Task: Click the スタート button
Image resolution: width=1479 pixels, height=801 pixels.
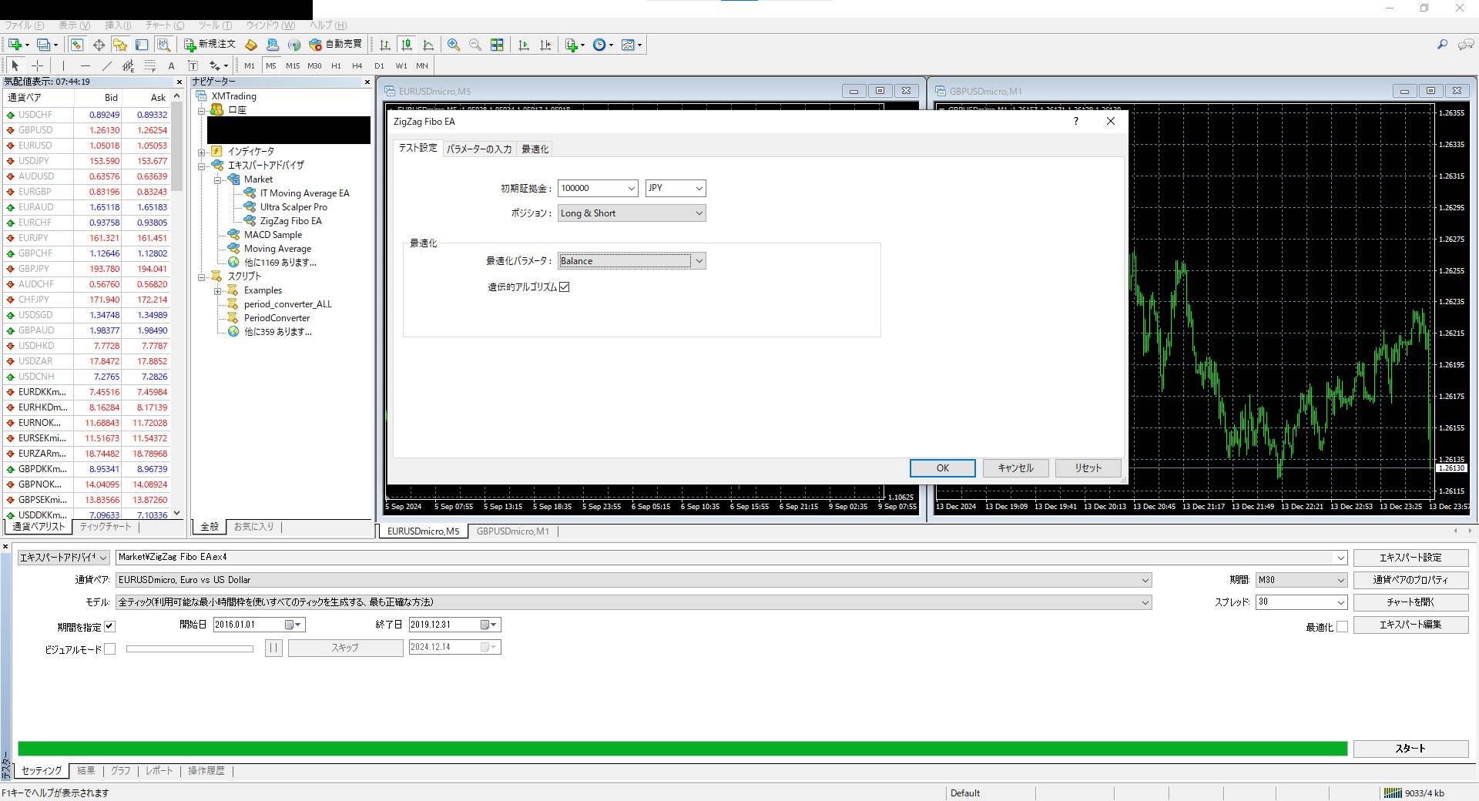Action: [1410, 749]
